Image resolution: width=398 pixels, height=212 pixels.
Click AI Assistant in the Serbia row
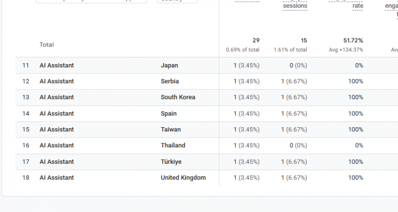click(56, 82)
